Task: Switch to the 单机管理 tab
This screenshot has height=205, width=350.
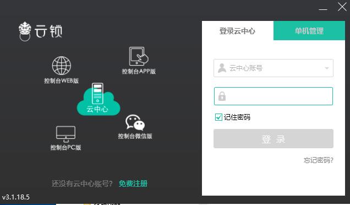Action: coord(309,31)
